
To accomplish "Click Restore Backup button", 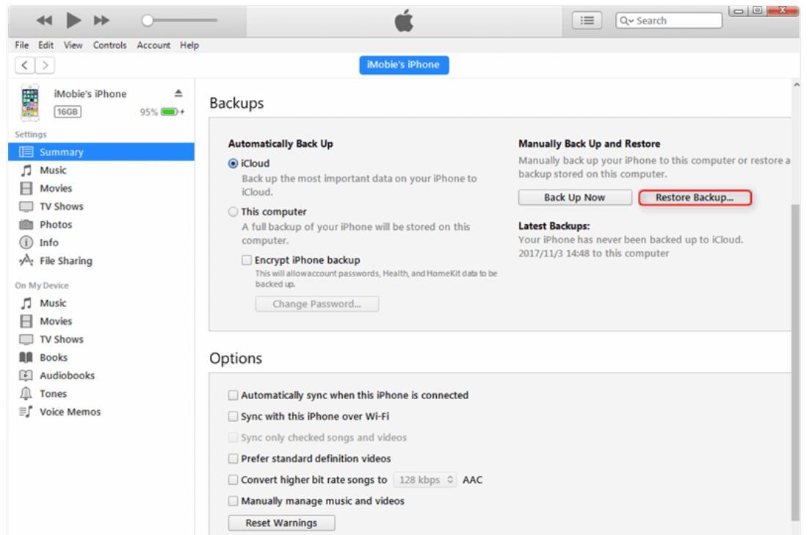I will click(x=695, y=198).
